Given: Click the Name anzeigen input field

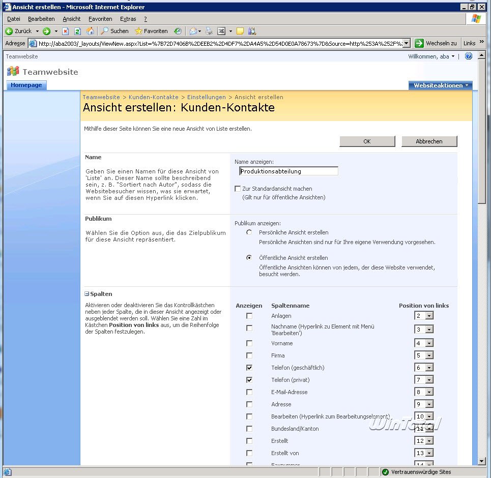Looking at the screenshot, I should [288, 171].
